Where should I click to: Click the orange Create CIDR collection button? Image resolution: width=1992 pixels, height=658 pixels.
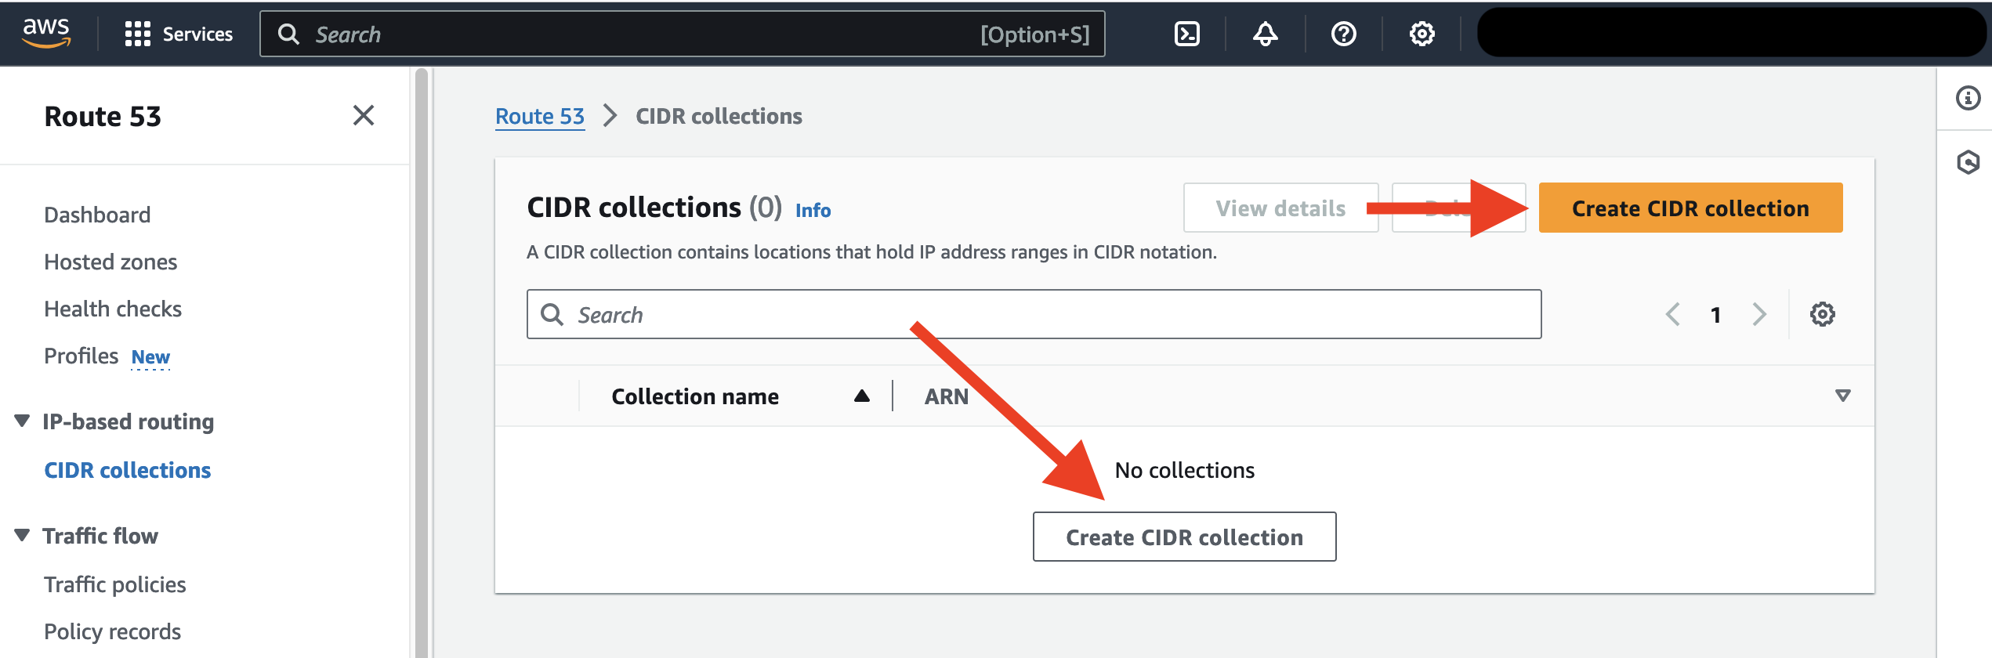1690,208
